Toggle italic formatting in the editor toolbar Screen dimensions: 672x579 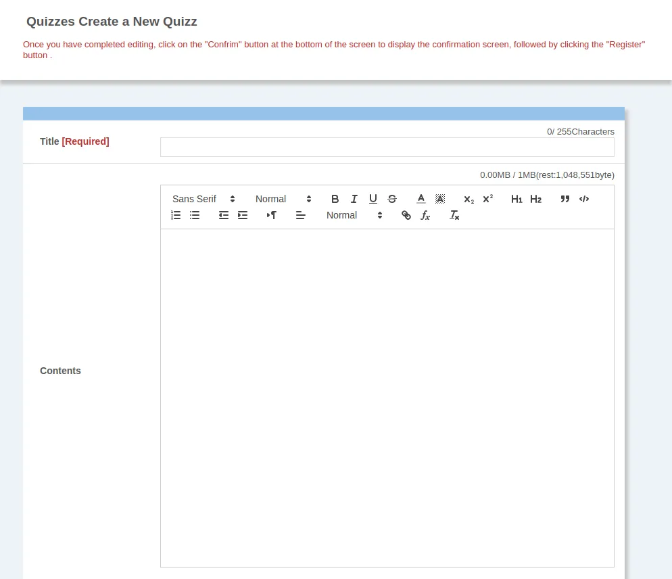pyautogui.click(x=354, y=199)
